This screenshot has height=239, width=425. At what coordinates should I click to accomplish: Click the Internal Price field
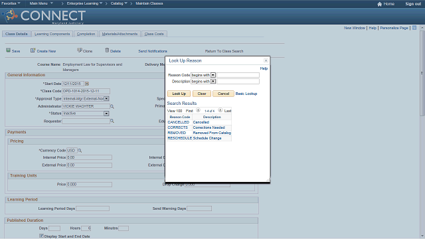(89, 157)
